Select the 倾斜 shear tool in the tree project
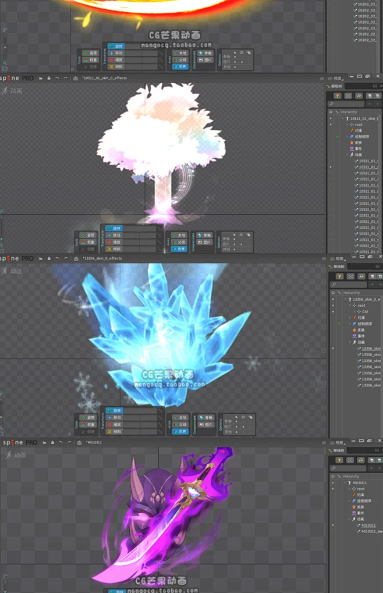 pos(115,249)
